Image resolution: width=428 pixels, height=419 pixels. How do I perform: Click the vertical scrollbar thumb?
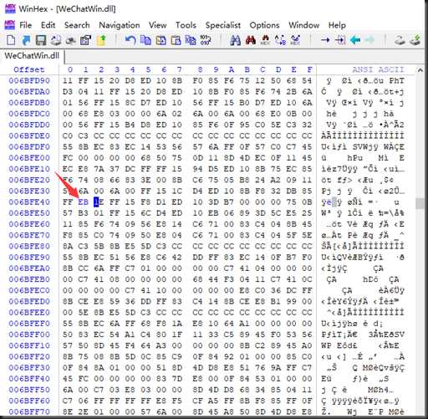[420, 203]
